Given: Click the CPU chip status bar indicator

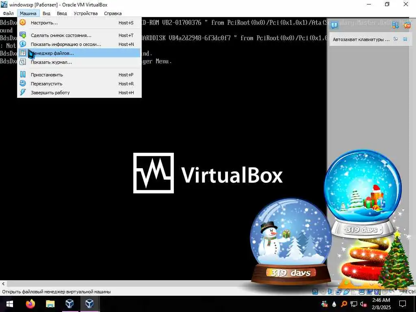Looking at the screenshot, I should coord(377,292).
